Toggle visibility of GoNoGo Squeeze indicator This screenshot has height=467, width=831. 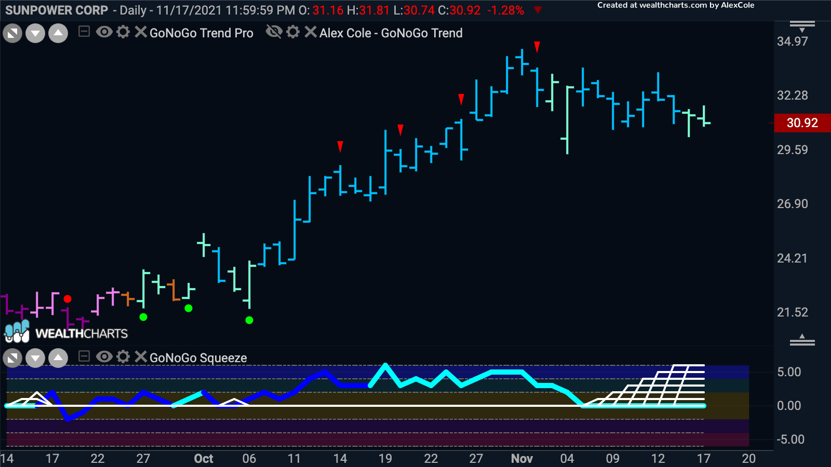[104, 356]
